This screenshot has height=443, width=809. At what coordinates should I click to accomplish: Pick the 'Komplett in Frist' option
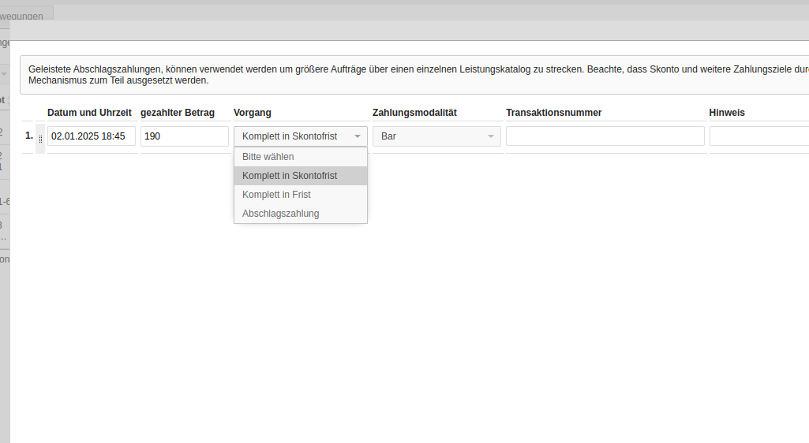click(x=300, y=195)
